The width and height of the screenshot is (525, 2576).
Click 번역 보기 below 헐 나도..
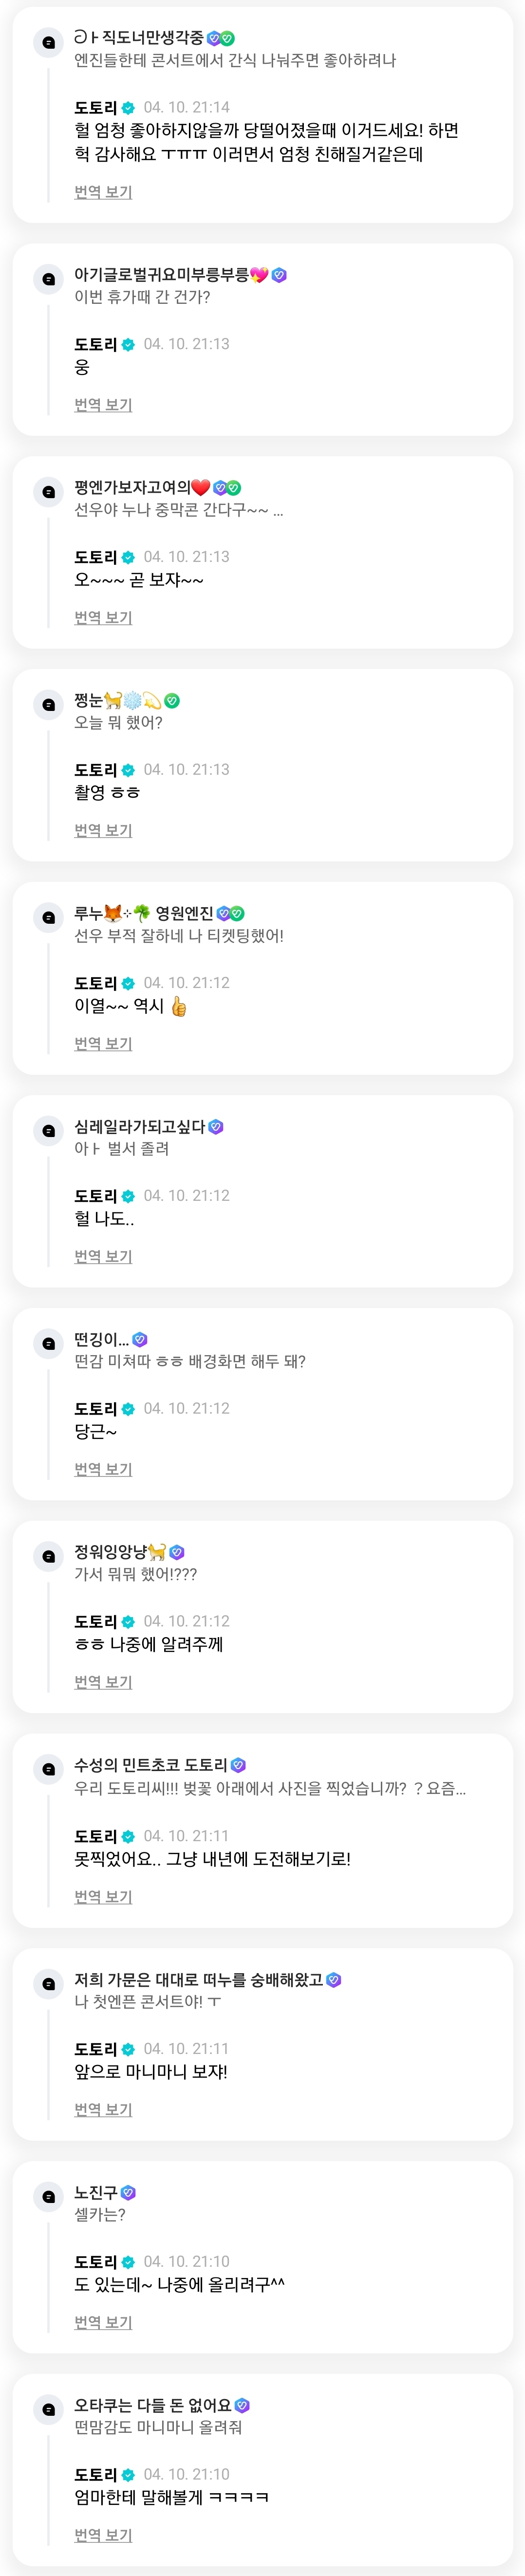[103, 1257]
